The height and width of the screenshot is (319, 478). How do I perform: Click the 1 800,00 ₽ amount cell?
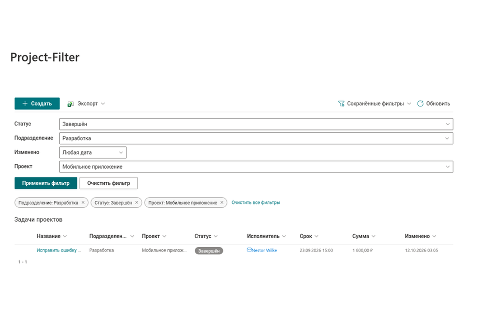tap(362, 250)
